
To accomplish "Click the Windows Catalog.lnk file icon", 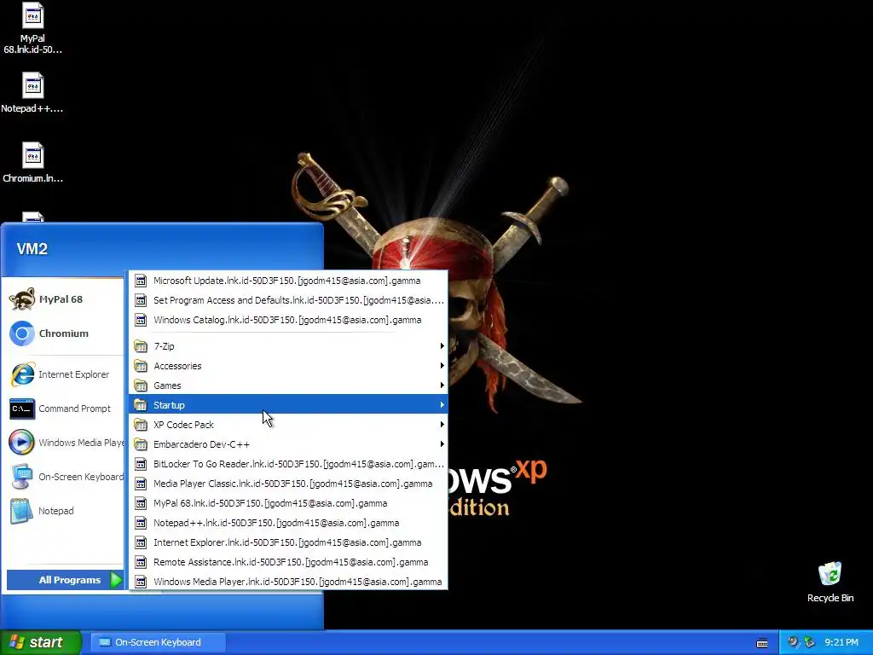I will tap(141, 320).
